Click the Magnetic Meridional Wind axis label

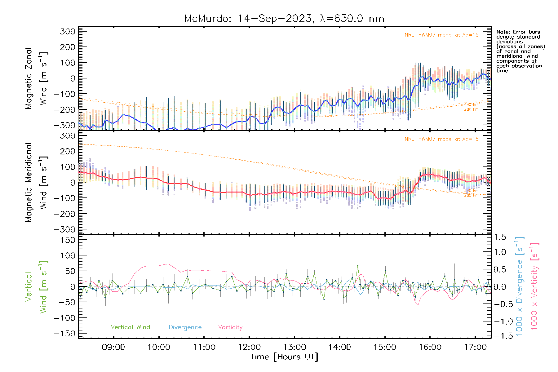click(36, 182)
